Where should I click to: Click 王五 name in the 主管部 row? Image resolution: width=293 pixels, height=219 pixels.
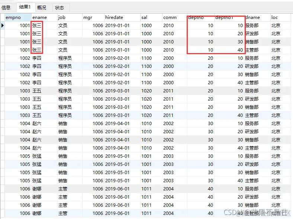(x=36, y=115)
